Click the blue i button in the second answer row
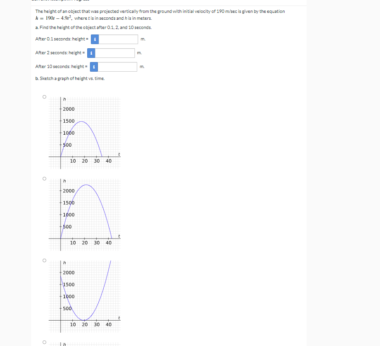Screen dimensions: 380x346 click(x=91, y=53)
